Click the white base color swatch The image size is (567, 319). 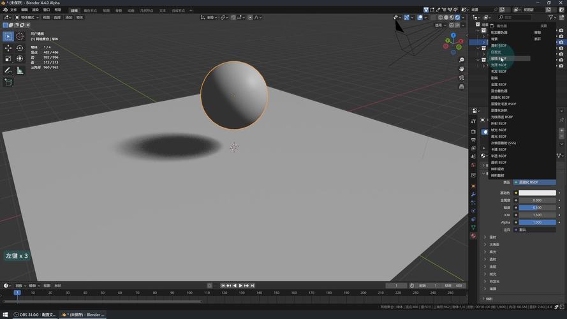pyautogui.click(x=538, y=193)
